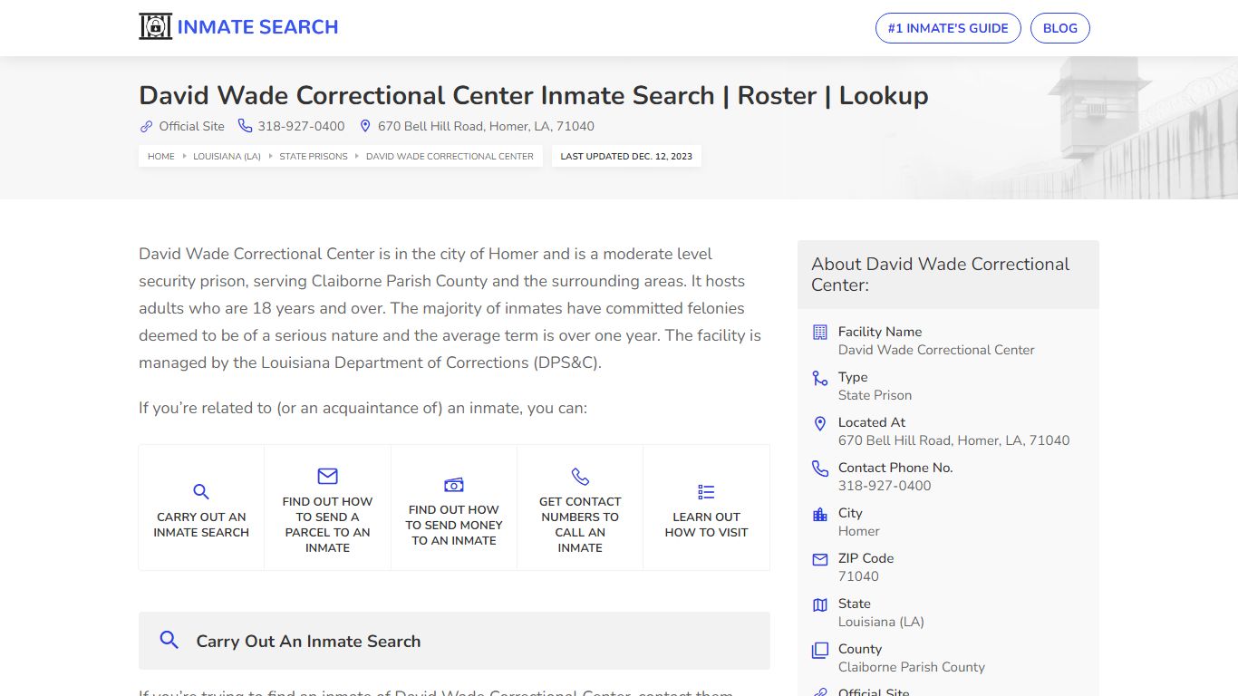Navigate to LOUISIANA (LA) breadcrumb
Image resolution: width=1238 pixels, height=696 pixels.
click(x=227, y=156)
